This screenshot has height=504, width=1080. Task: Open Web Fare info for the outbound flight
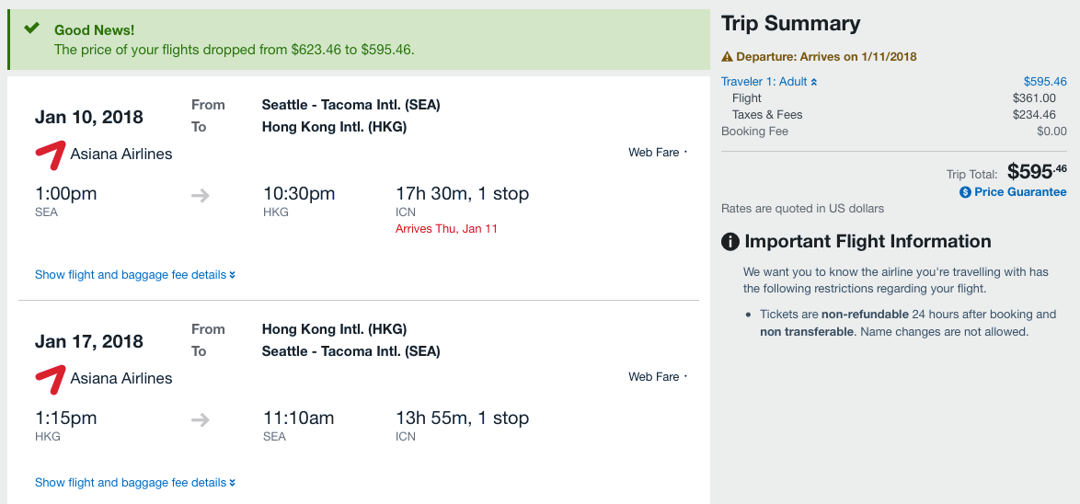(x=657, y=153)
